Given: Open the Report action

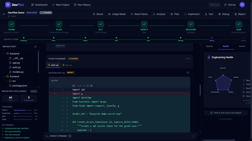Looking at the screenshot, I should point(240,14).
